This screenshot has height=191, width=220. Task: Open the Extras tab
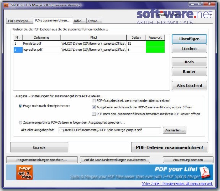[94, 21]
